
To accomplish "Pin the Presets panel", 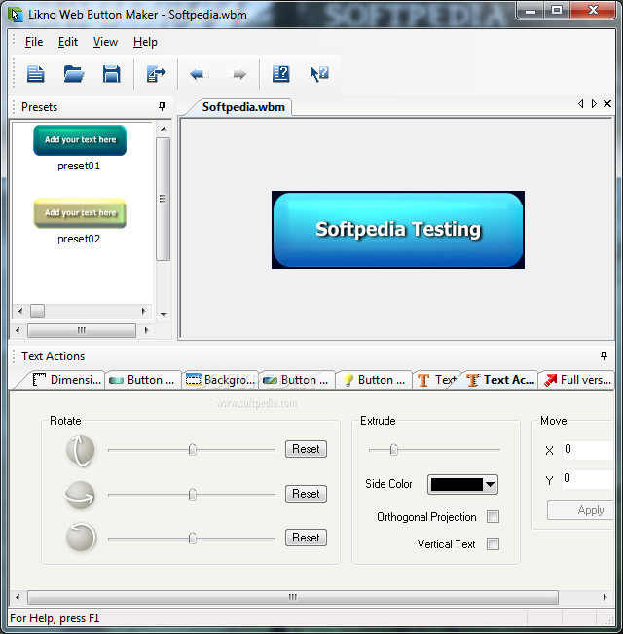I will 162,106.
